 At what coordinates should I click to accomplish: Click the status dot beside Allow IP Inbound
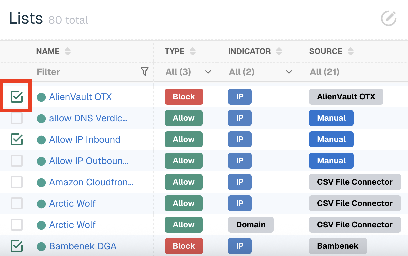[41, 140]
